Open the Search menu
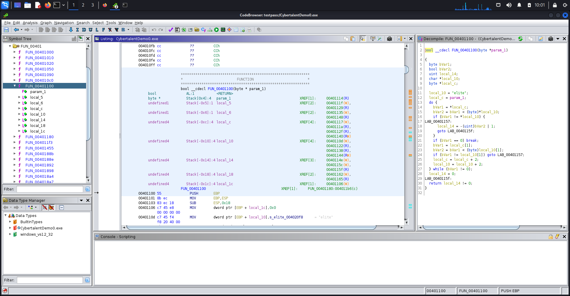Image resolution: width=570 pixels, height=296 pixels. [83, 23]
